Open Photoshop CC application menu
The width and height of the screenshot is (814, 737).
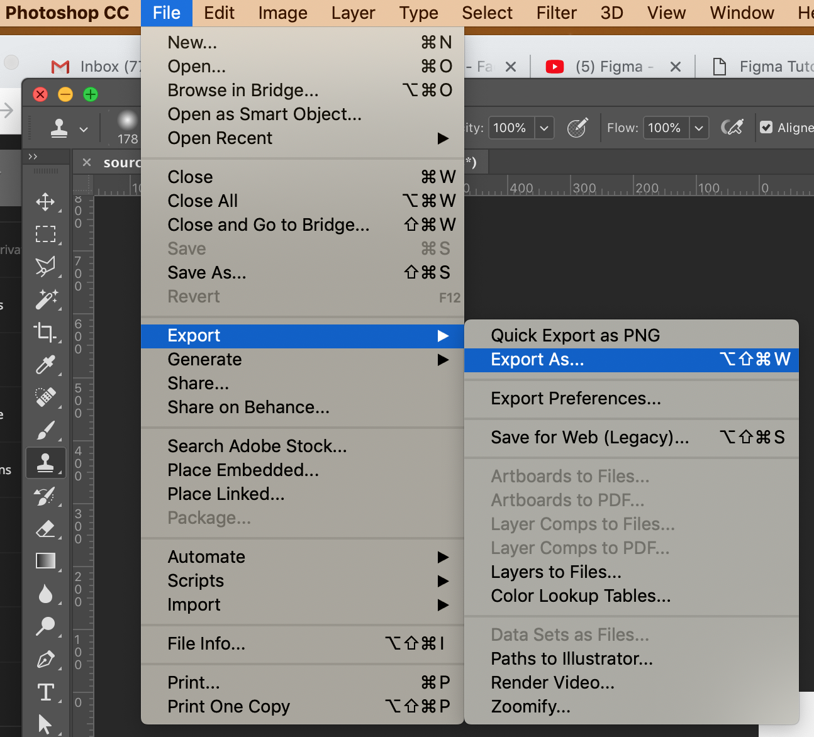point(67,13)
